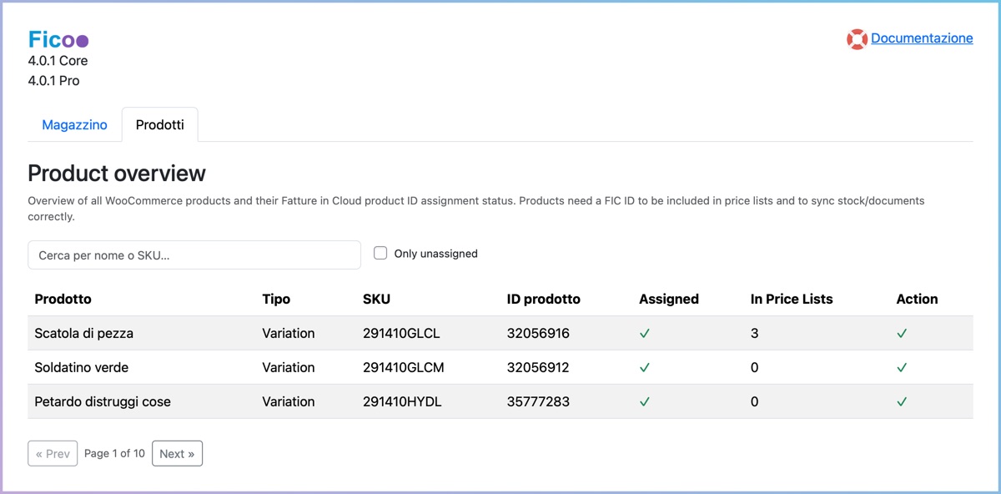Click Assigned checkmark for Scatola di pezza
This screenshot has width=1001, height=494.
pyautogui.click(x=645, y=333)
